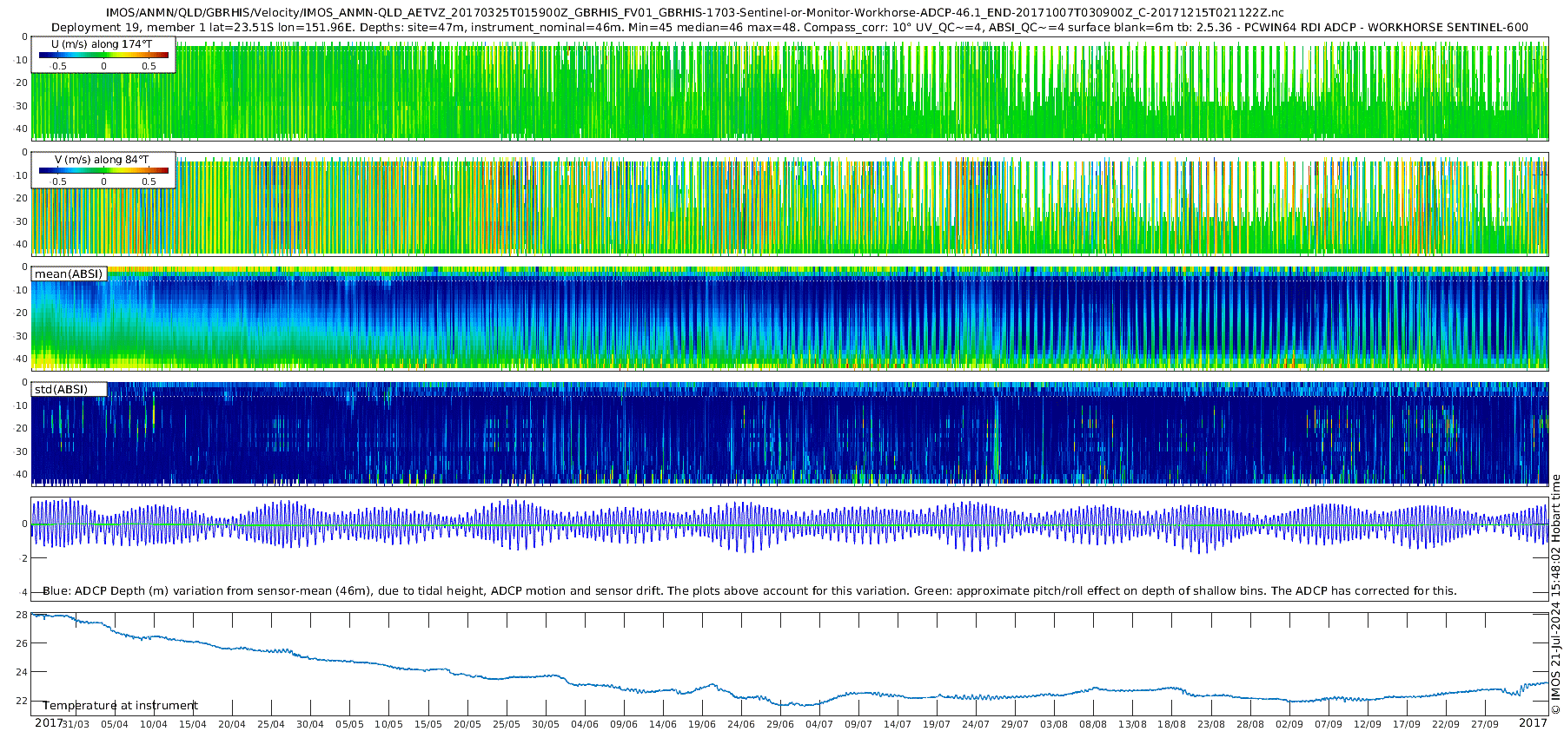1564x738 pixels.
Task: Click the '13/08' date tick label
Action: [1132, 724]
